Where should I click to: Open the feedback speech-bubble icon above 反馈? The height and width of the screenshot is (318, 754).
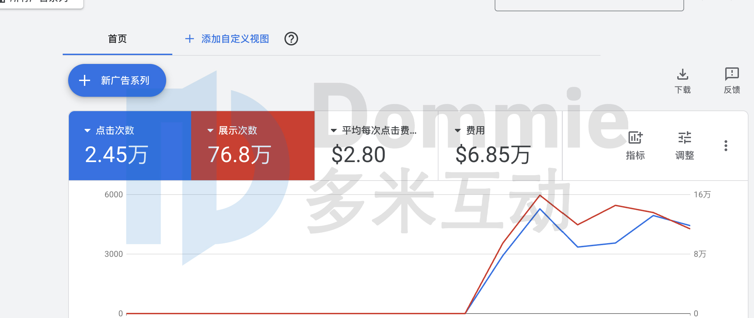[732, 74]
